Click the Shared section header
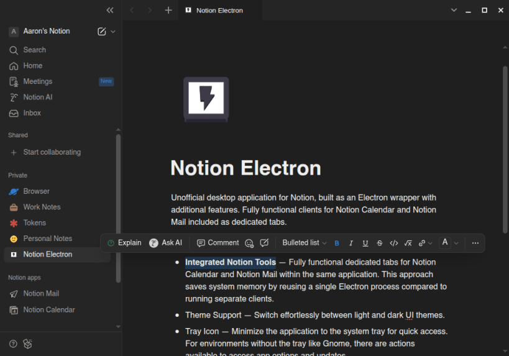 [18, 135]
